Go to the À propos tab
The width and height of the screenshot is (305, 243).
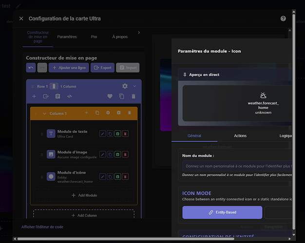(x=120, y=37)
